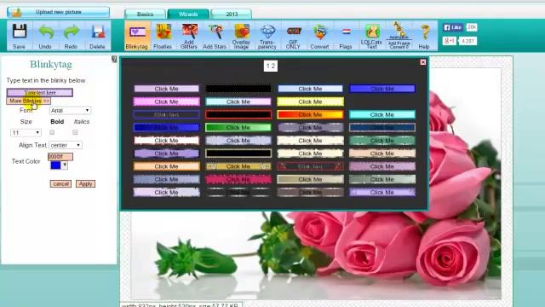This screenshot has height=307, width=545.
Task: Click the Delete toolbar icon
Action: [x=97, y=36]
